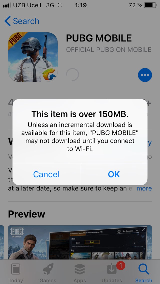160x284 pixels.
Task: Tap the cellular signal bars in status bar
Action: [7, 5]
